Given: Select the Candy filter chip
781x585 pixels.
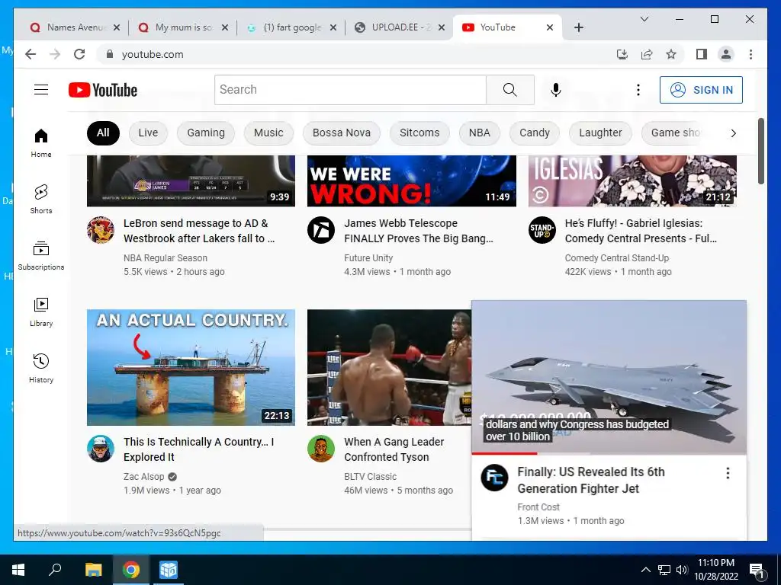Looking at the screenshot, I should [535, 133].
